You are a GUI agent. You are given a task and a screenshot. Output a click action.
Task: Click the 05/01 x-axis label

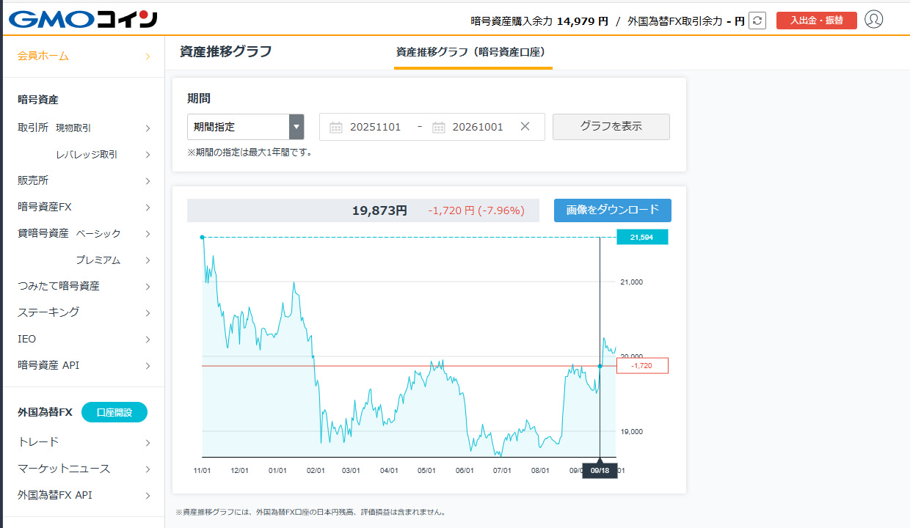click(x=426, y=471)
